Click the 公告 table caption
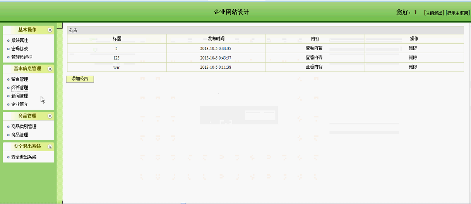471x204 pixels. pos(265,30)
